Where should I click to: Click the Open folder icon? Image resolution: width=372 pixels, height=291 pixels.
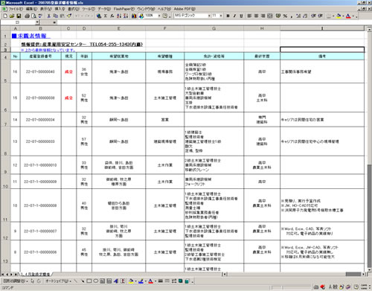coord(12,16)
